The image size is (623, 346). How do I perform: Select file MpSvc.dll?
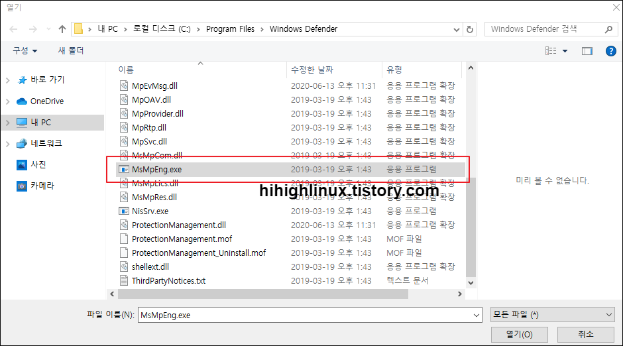pyautogui.click(x=149, y=141)
